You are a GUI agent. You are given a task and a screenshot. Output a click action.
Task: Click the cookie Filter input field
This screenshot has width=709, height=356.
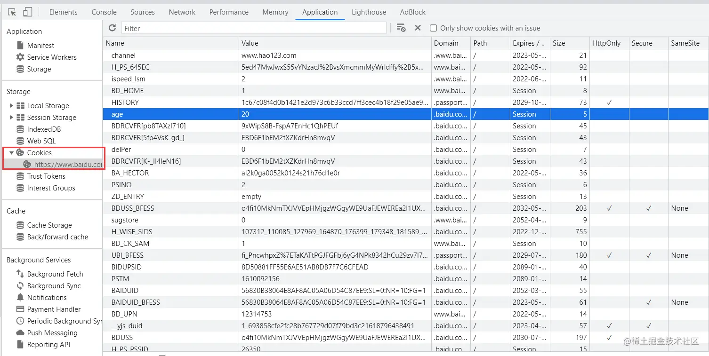(x=254, y=28)
